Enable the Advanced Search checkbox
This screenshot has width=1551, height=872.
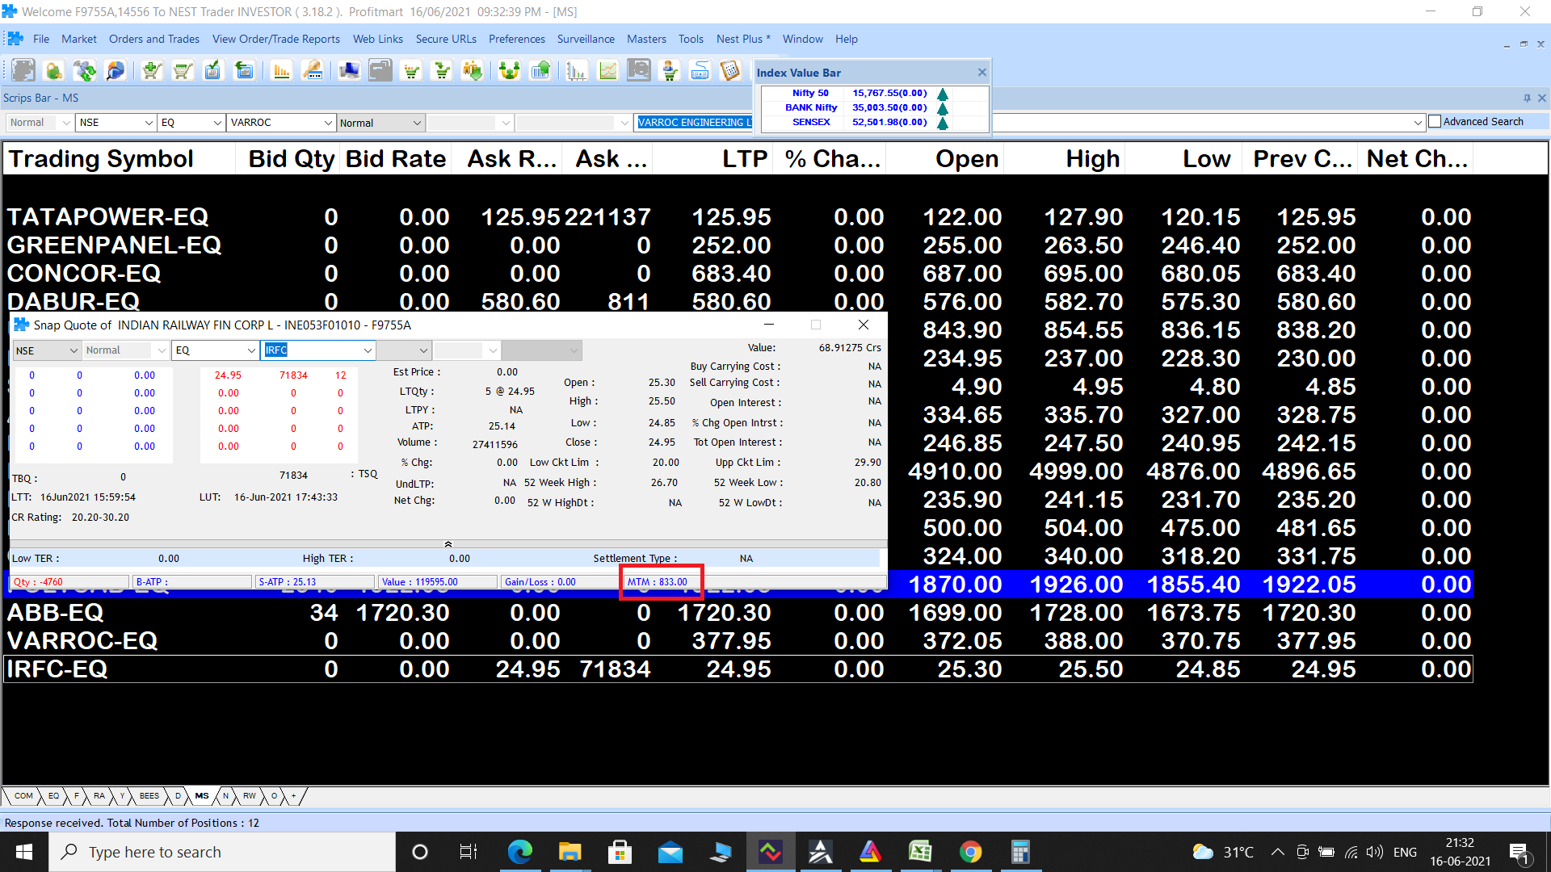pyautogui.click(x=1435, y=122)
